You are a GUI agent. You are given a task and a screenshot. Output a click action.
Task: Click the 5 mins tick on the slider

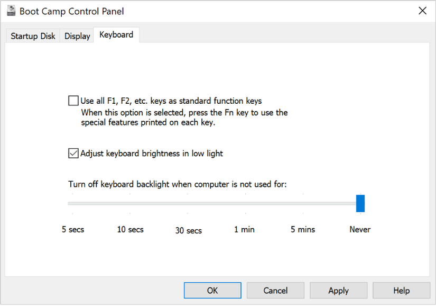[x=302, y=203]
